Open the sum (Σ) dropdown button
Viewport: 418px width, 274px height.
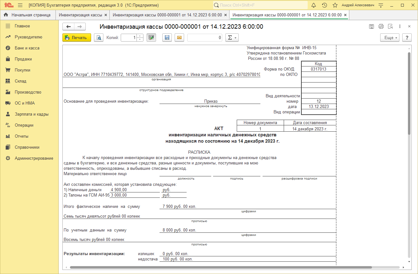click(x=232, y=38)
